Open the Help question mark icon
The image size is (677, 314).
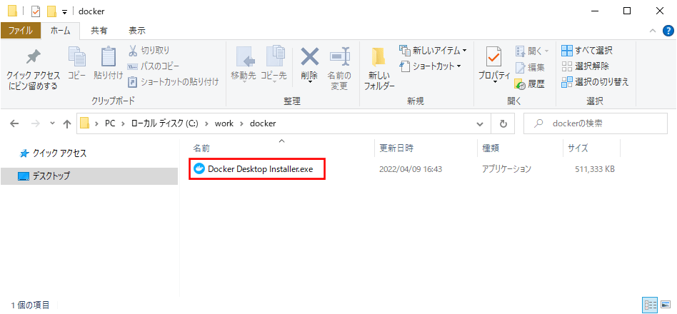tap(668, 31)
